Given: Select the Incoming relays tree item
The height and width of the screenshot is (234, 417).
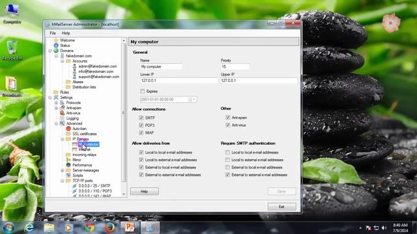Looking at the screenshot, I should coord(84,155).
